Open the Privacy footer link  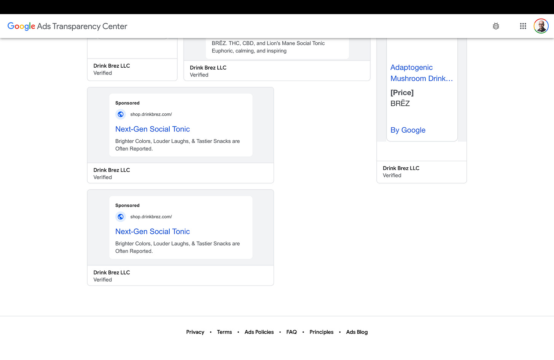[x=195, y=332]
